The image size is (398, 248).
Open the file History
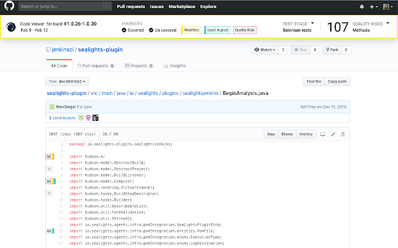click(x=306, y=134)
